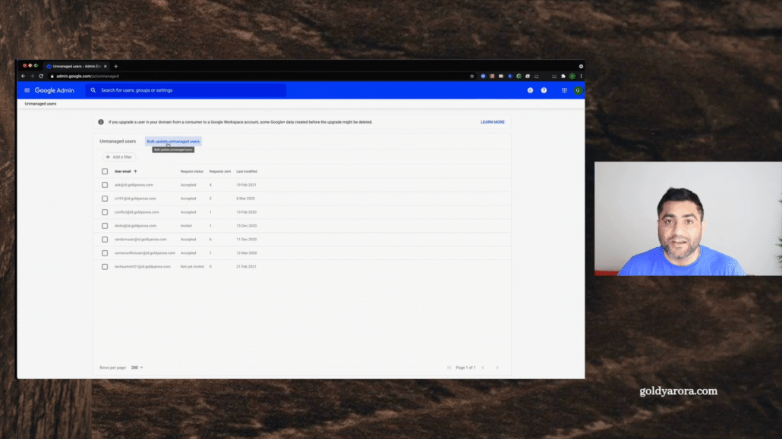The image size is (782, 439).
Task: Open the LEARN MORE link
Action: 492,122
